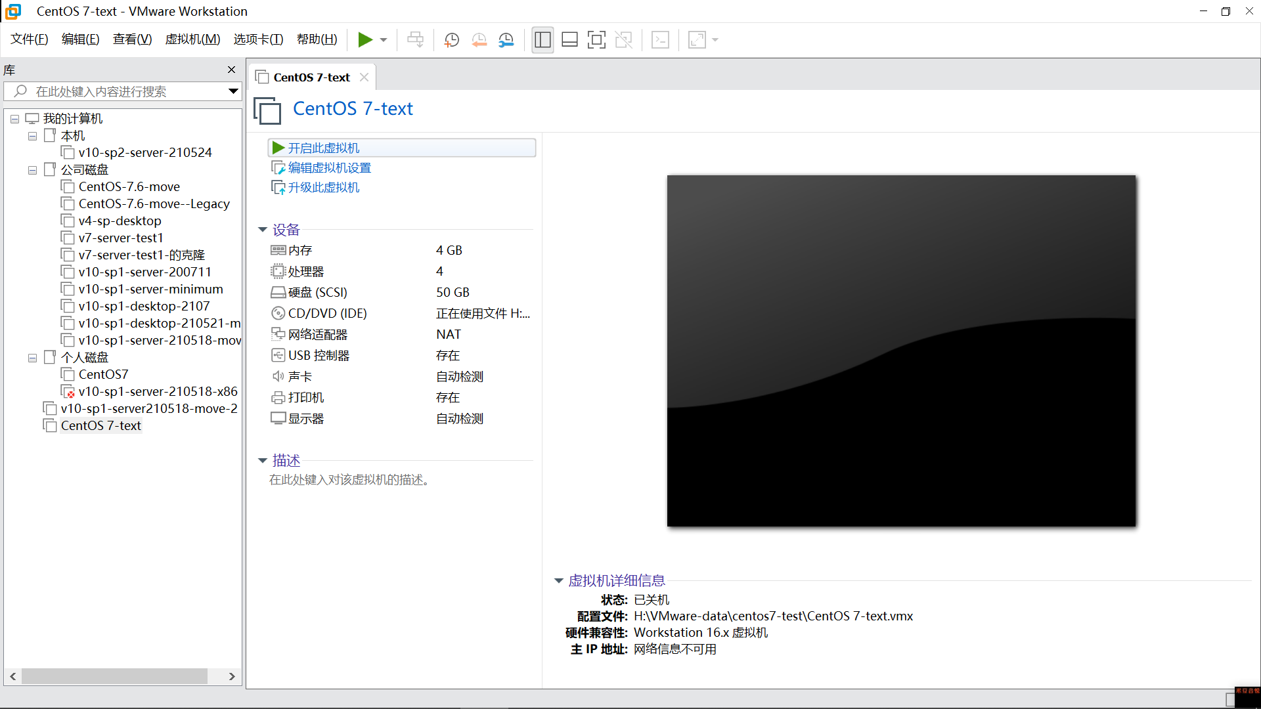
Task: Enter full screen mode icon
Action: click(596, 40)
